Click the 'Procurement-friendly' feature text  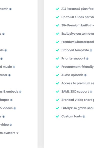77,67
